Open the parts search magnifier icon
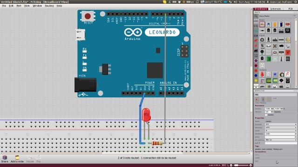298x167 pixels. pyautogui.click(x=256, y=16)
